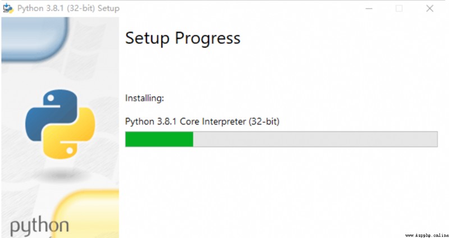449x238 pixels.
Task: Minimize the Python Setup window
Action: click(x=369, y=8)
